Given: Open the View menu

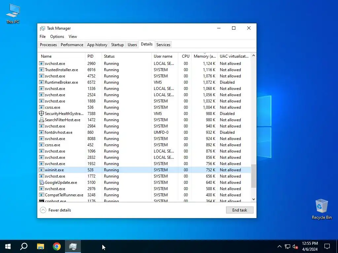Looking at the screenshot, I should coord(73,37).
